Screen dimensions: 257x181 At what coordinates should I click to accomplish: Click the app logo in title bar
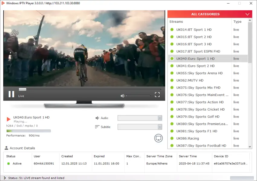3,3
